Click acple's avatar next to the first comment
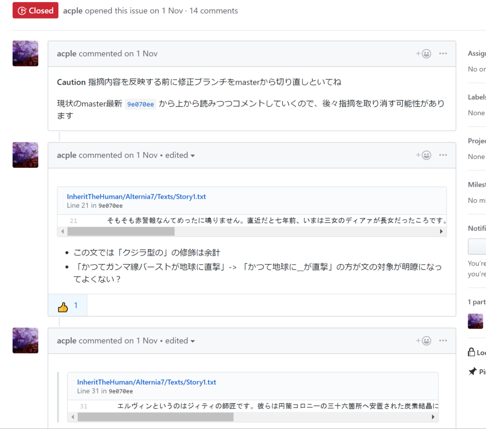 tap(25, 53)
